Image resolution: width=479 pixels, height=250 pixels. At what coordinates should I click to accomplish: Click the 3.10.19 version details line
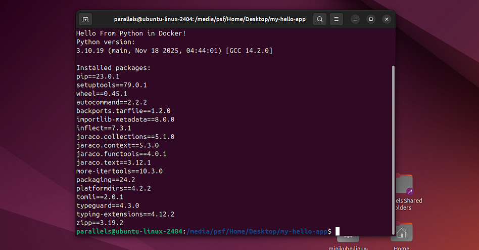(x=174, y=51)
